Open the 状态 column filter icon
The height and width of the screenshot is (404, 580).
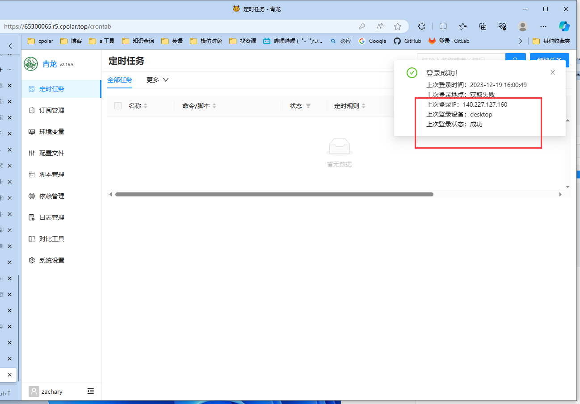(308, 106)
